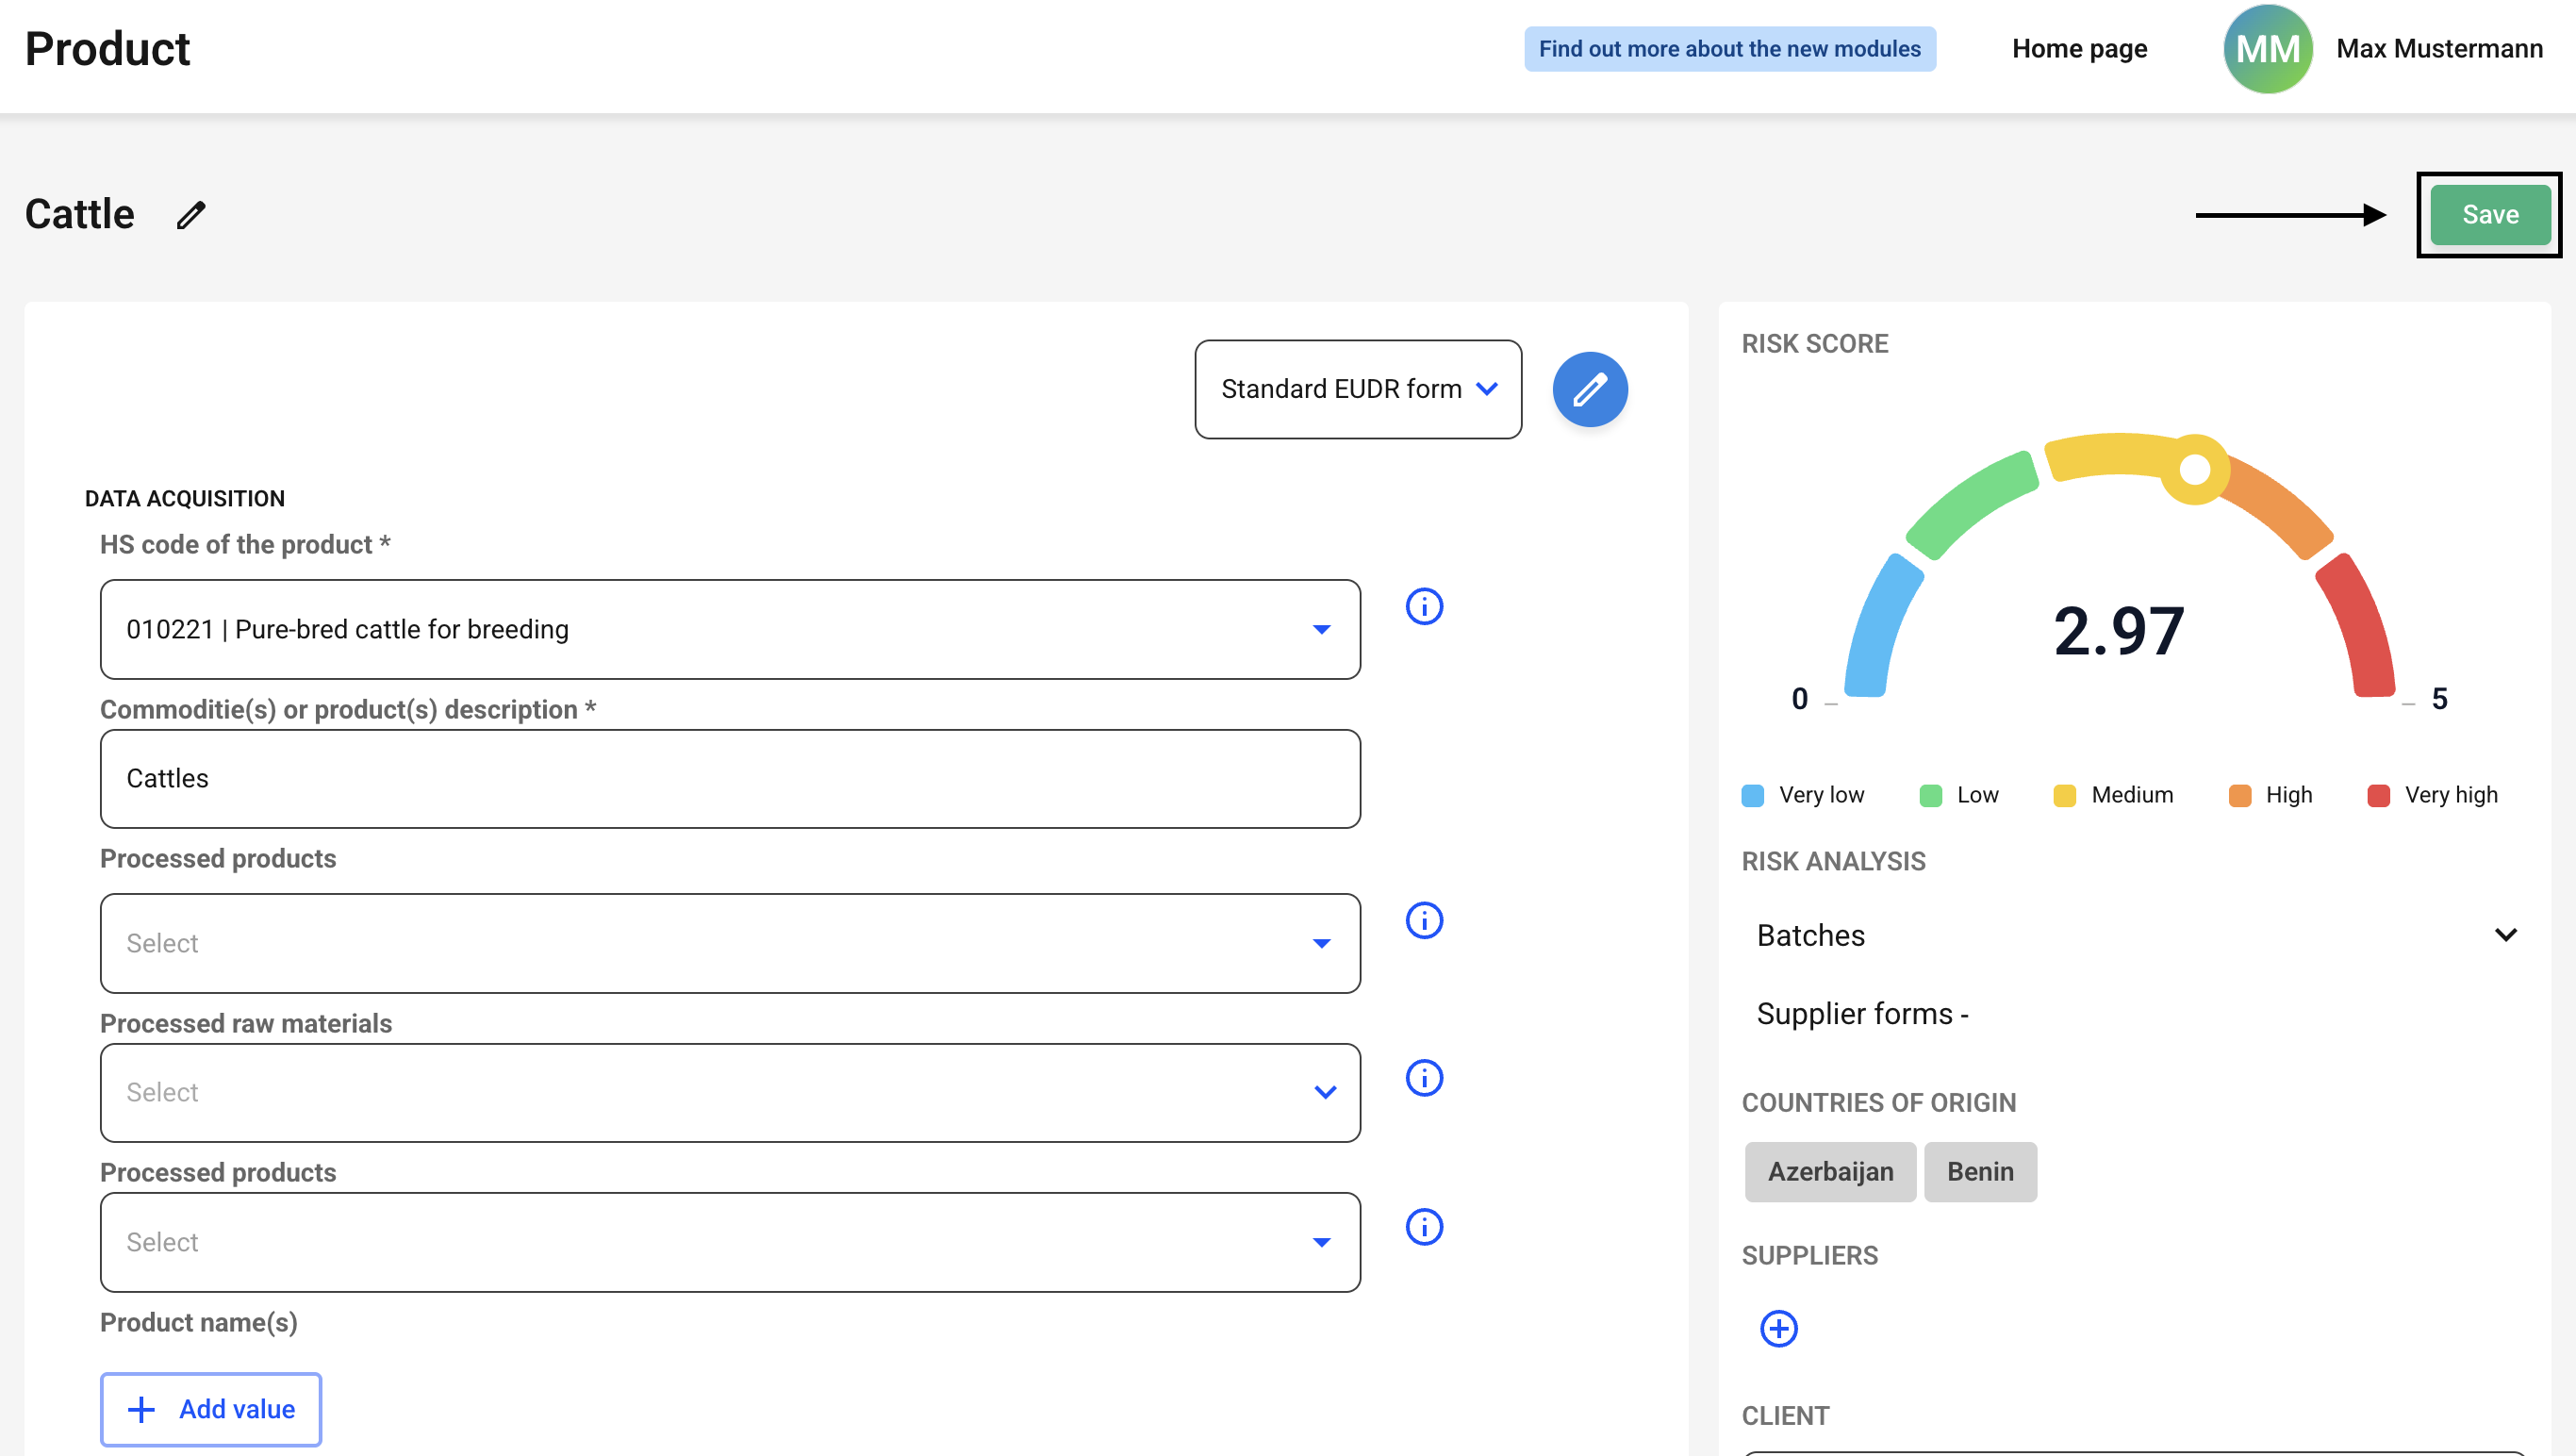This screenshot has width=2576, height=1456.
Task: Click the MM user avatar
Action: pos(2267,49)
